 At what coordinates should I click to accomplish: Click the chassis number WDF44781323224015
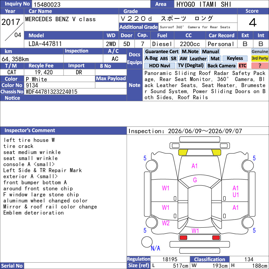click(52, 91)
